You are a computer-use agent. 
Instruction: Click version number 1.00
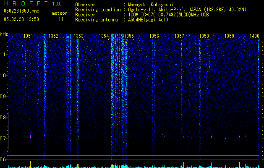[57, 3]
